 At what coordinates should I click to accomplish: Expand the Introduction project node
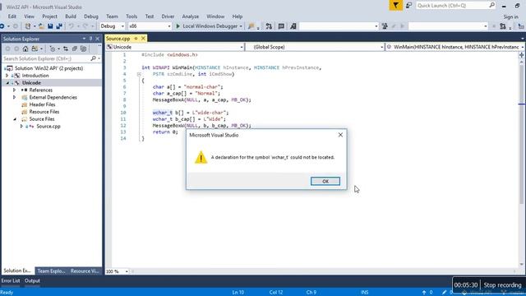click(7, 76)
